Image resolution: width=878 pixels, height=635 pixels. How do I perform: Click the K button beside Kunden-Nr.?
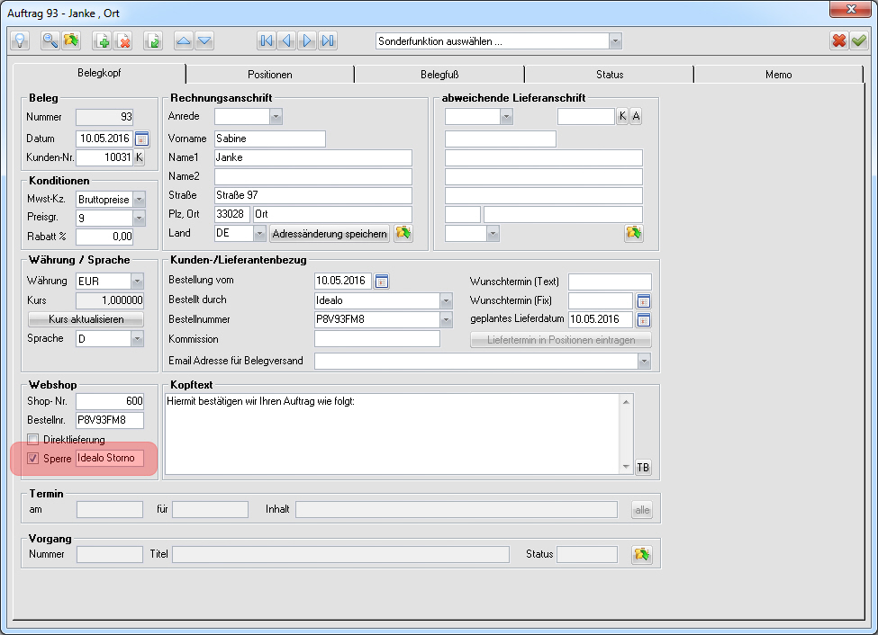pyautogui.click(x=140, y=157)
